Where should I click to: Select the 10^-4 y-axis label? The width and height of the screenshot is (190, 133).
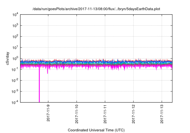(x=15, y=103)
